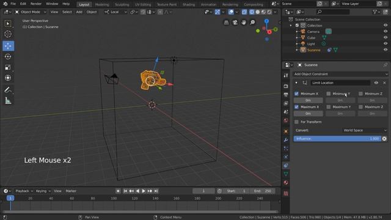Toggle camera view icon in viewport
The image size is (391, 220).
(x=235, y=23)
